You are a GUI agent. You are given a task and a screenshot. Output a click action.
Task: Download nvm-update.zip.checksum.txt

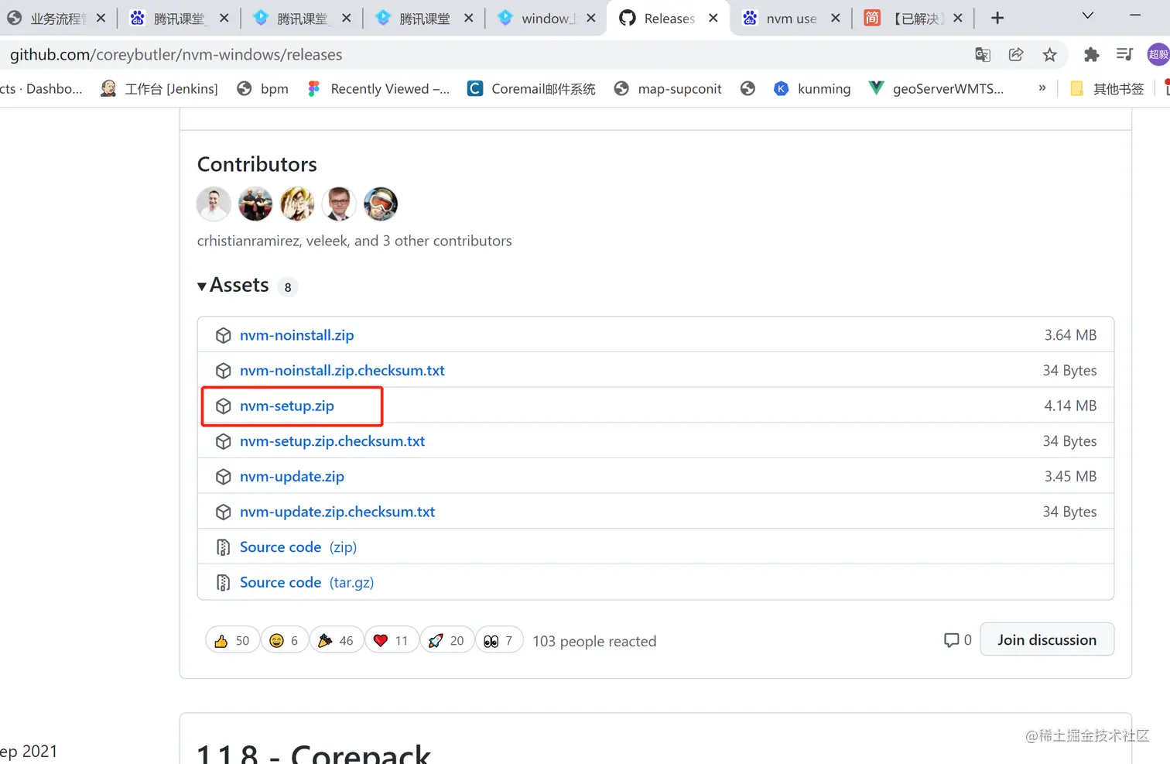pyautogui.click(x=337, y=512)
